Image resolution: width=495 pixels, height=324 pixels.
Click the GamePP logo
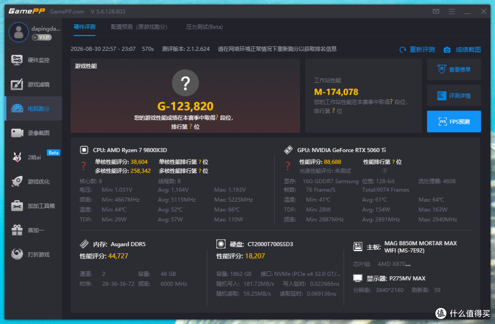pyautogui.click(x=27, y=11)
